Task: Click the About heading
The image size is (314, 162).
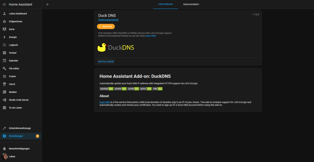Action: 104,96
